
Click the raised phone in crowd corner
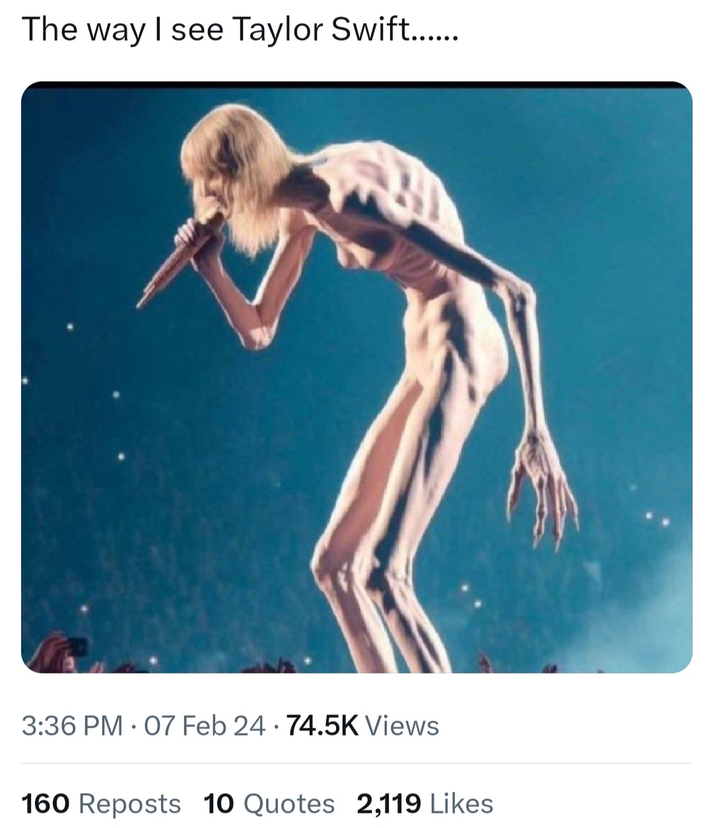pyautogui.click(x=76, y=646)
